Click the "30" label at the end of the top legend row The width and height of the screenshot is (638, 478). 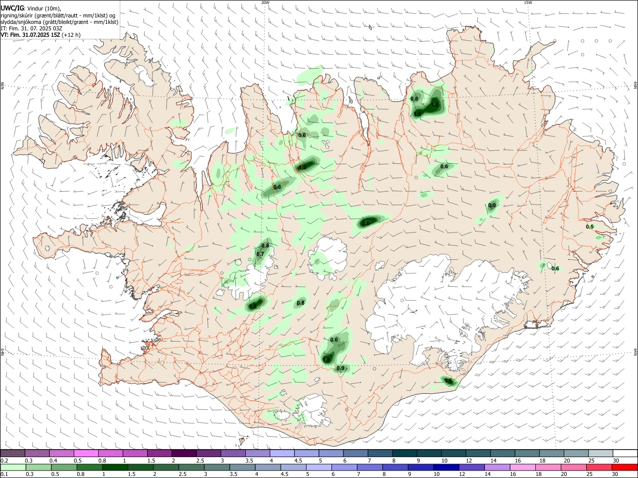tap(616, 461)
